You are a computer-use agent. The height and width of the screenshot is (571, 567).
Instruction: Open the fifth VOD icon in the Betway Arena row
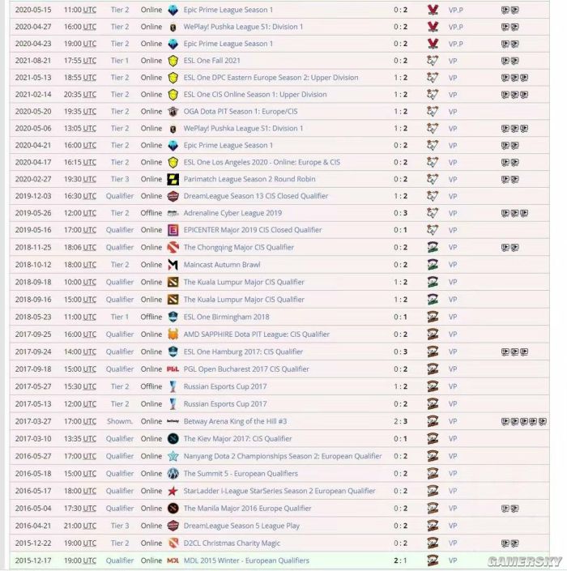543,422
